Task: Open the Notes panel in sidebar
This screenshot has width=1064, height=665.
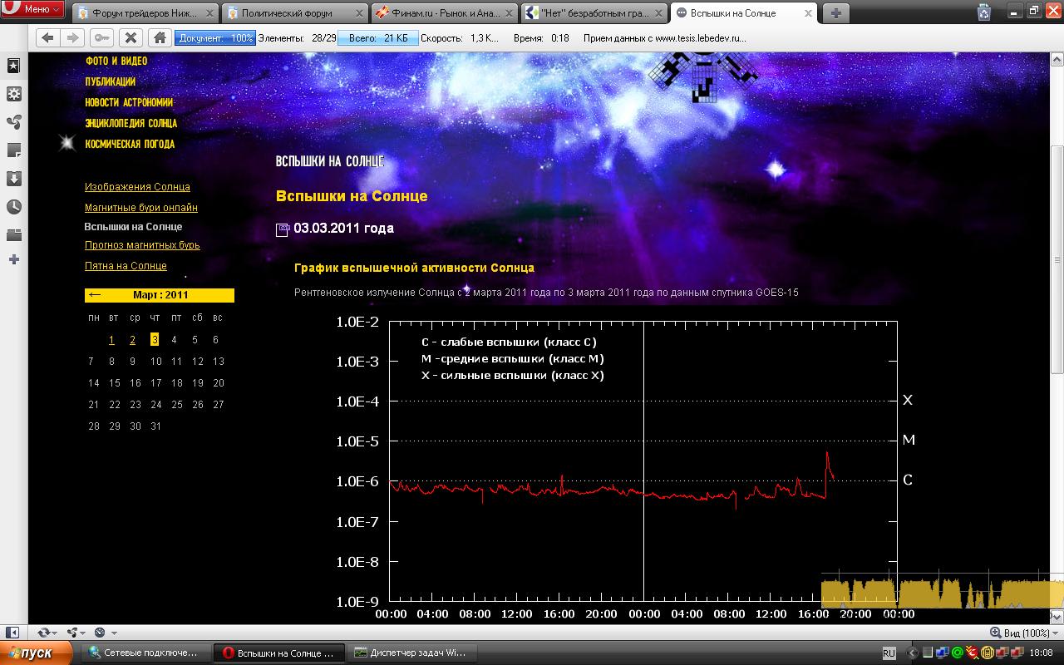Action: tap(14, 150)
